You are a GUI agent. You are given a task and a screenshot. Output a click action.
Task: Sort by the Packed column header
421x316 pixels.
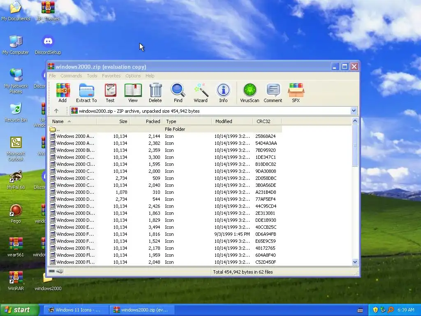[x=146, y=121]
